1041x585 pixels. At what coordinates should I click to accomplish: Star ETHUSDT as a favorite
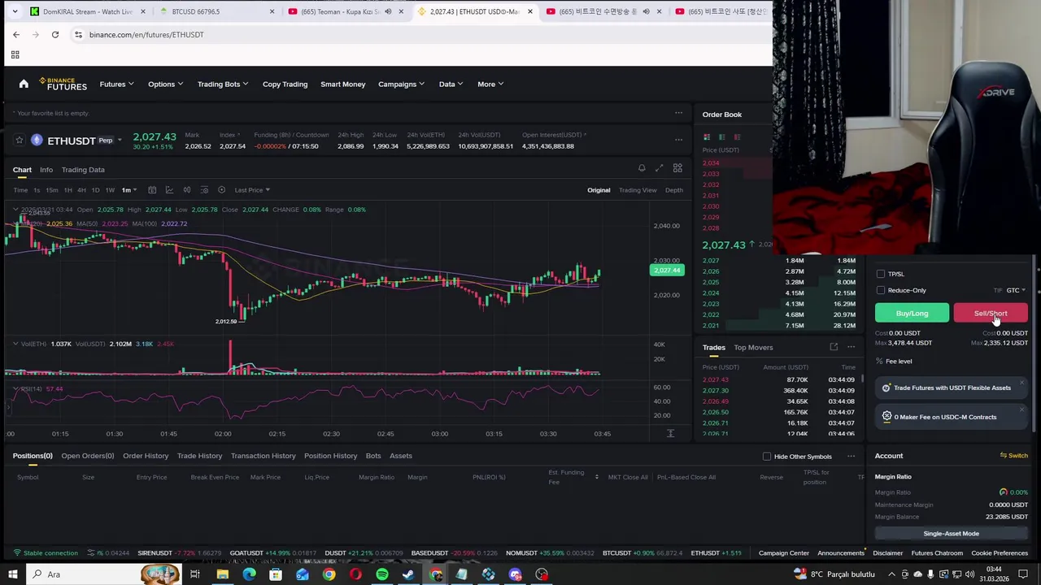20,141
